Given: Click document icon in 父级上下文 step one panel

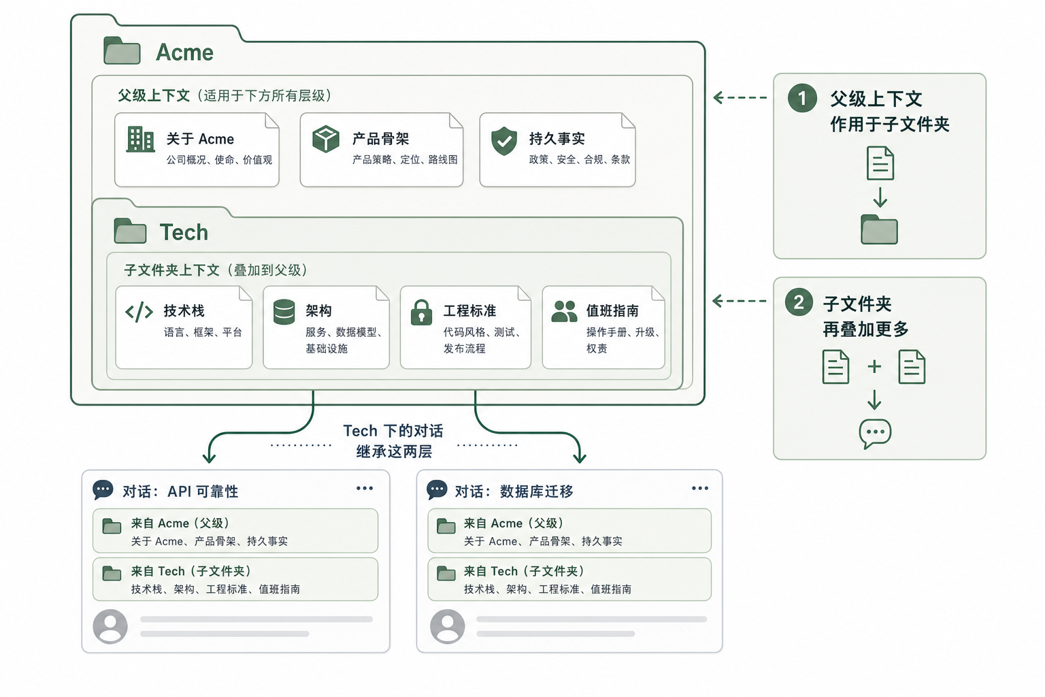Looking at the screenshot, I should [x=880, y=163].
